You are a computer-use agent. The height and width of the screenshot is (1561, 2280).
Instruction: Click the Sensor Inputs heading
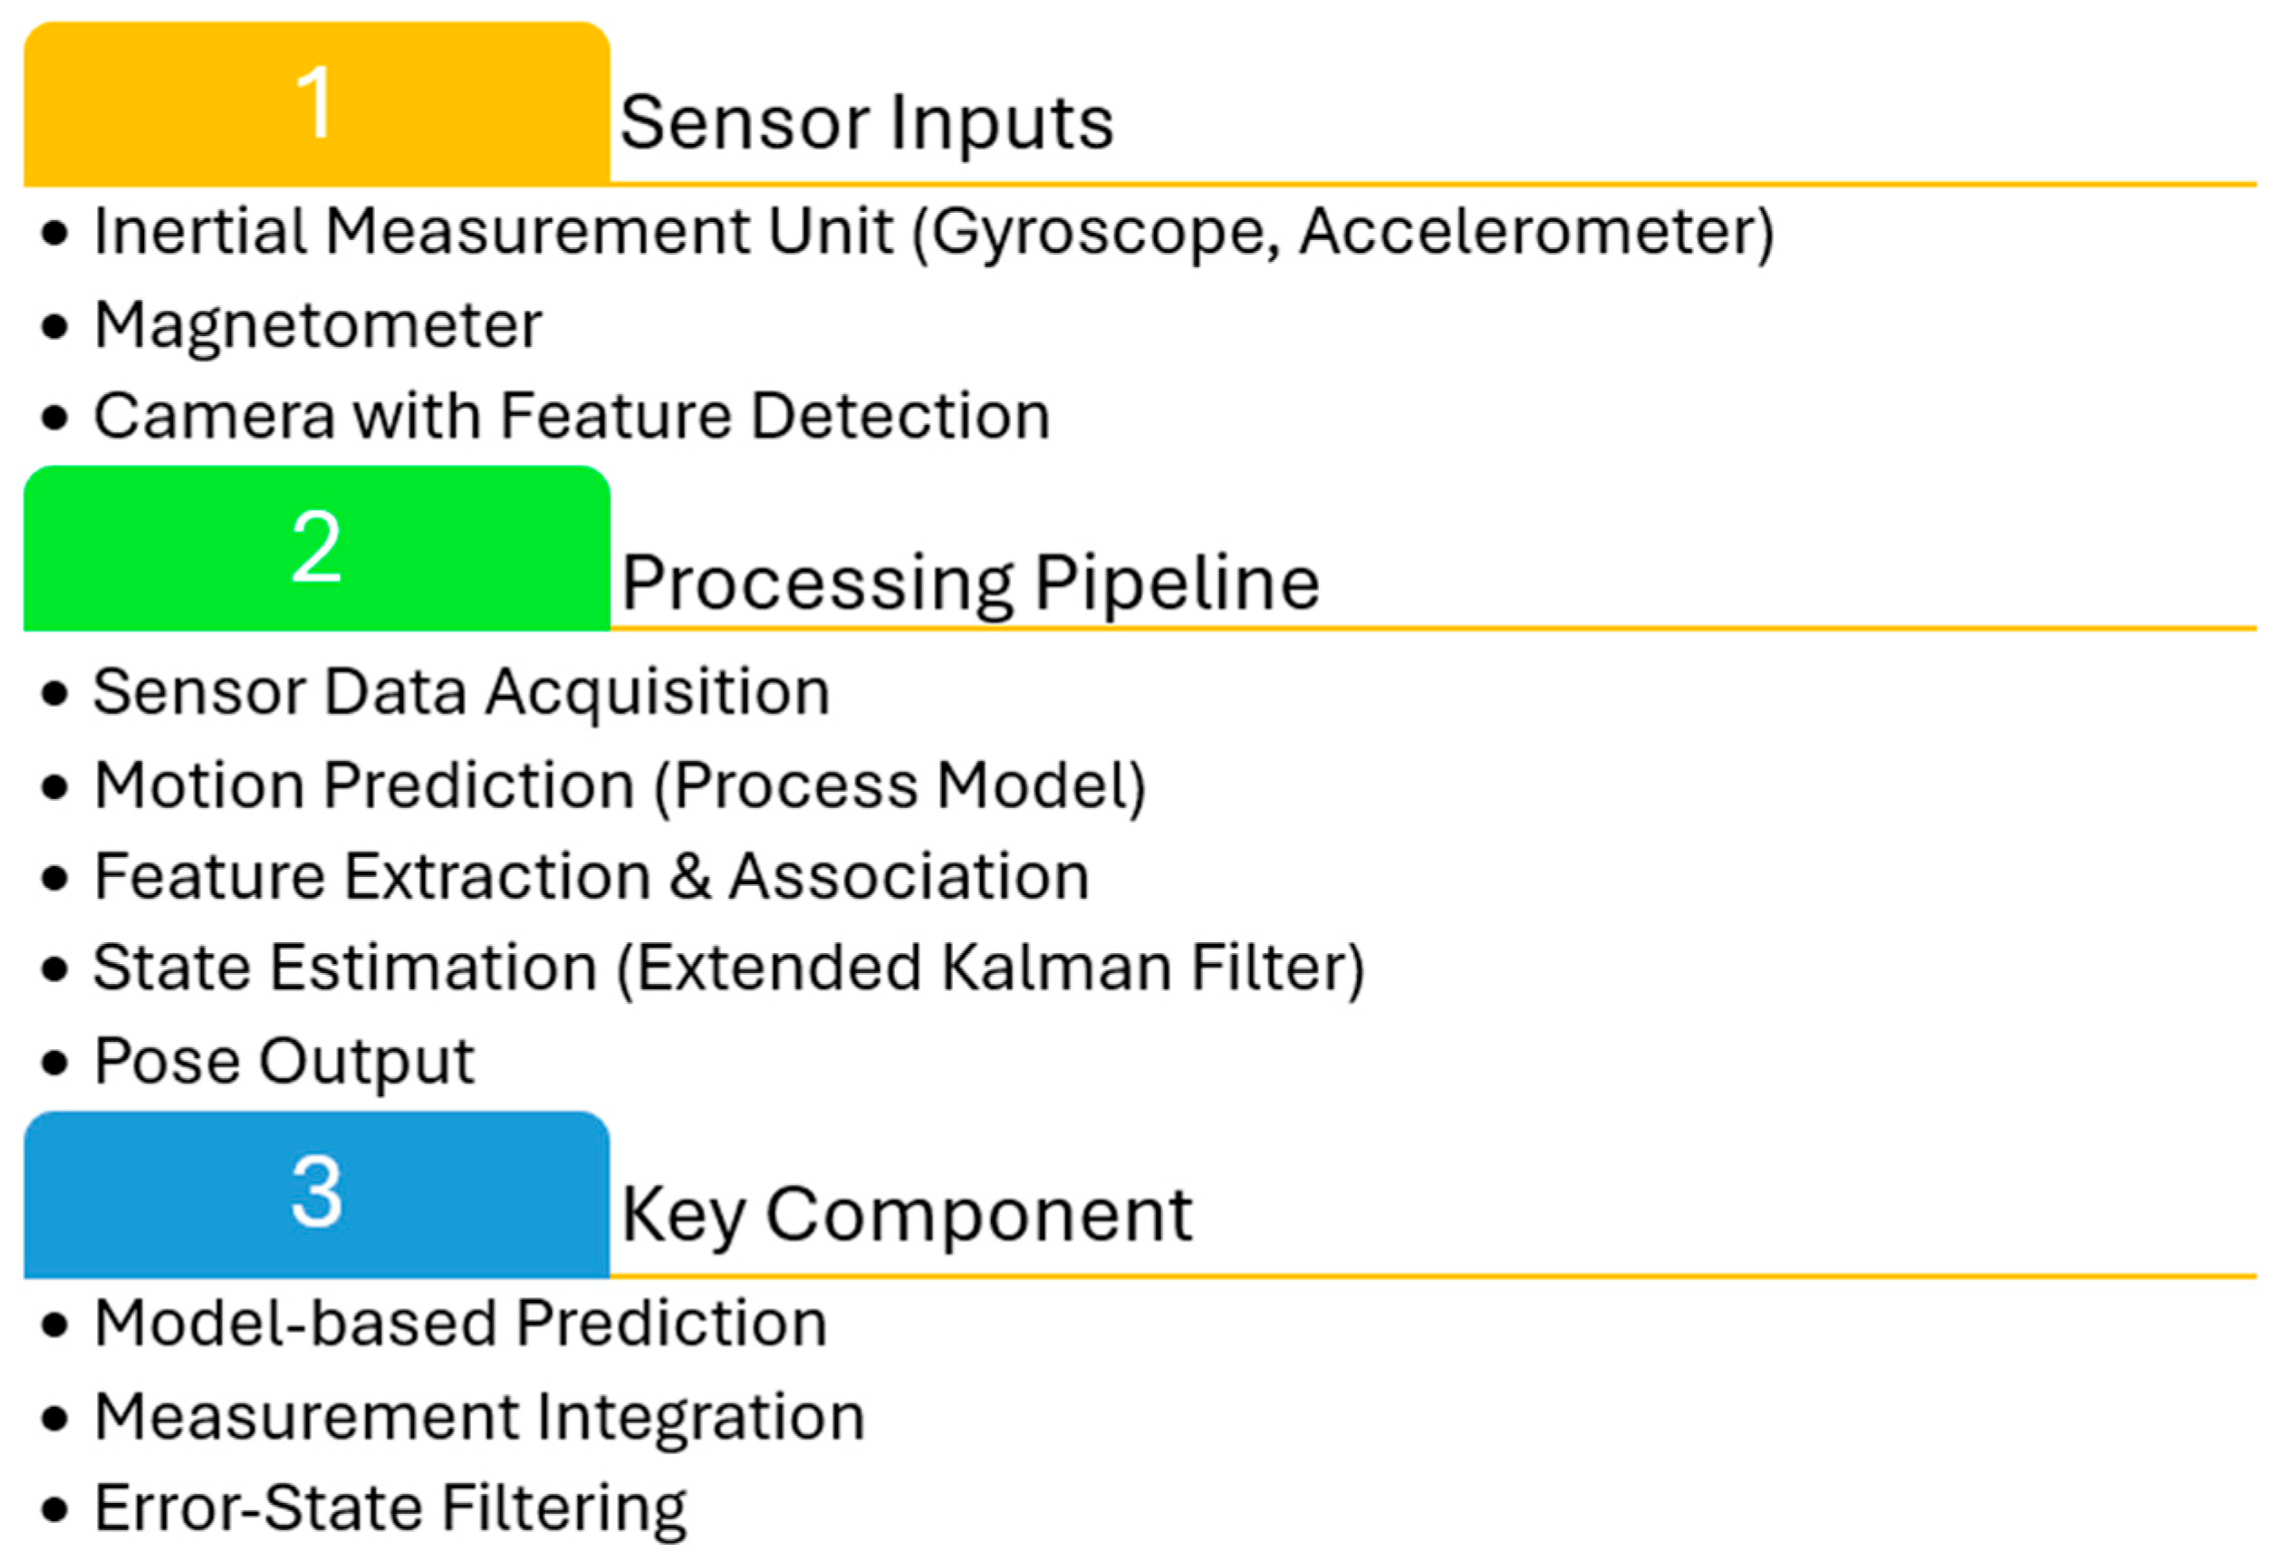coord(866,123)
